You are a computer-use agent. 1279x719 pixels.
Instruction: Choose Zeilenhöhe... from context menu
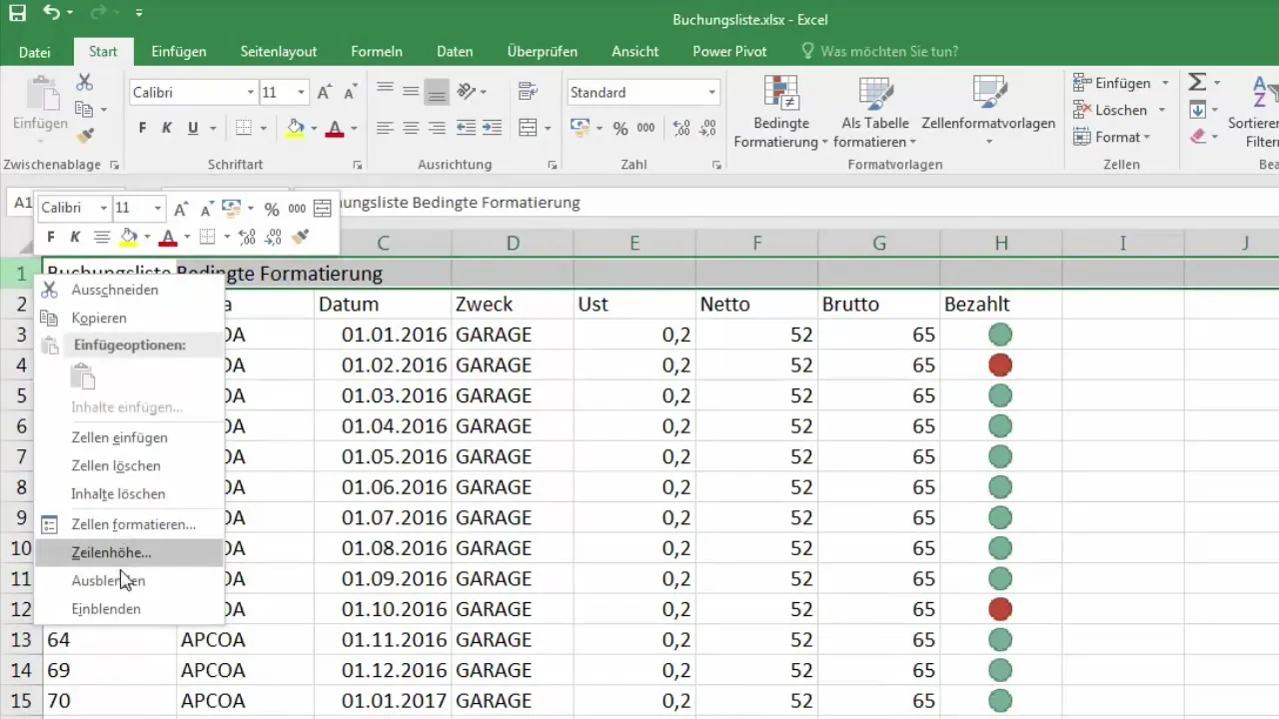point(129,552)
